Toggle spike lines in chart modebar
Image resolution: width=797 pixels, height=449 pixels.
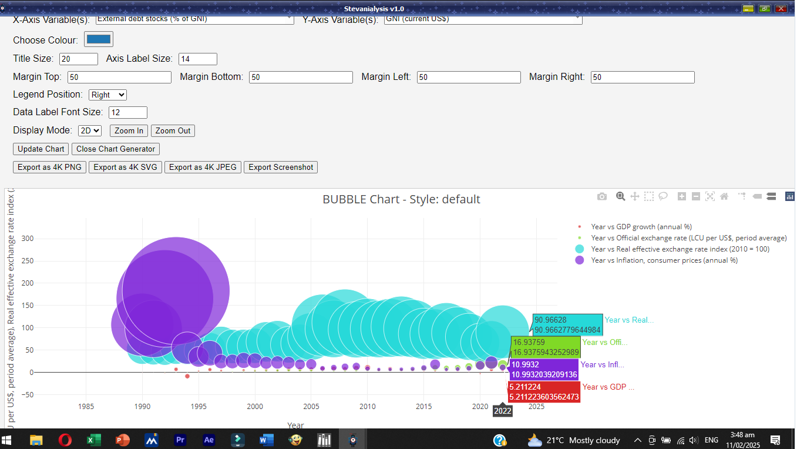742,196
